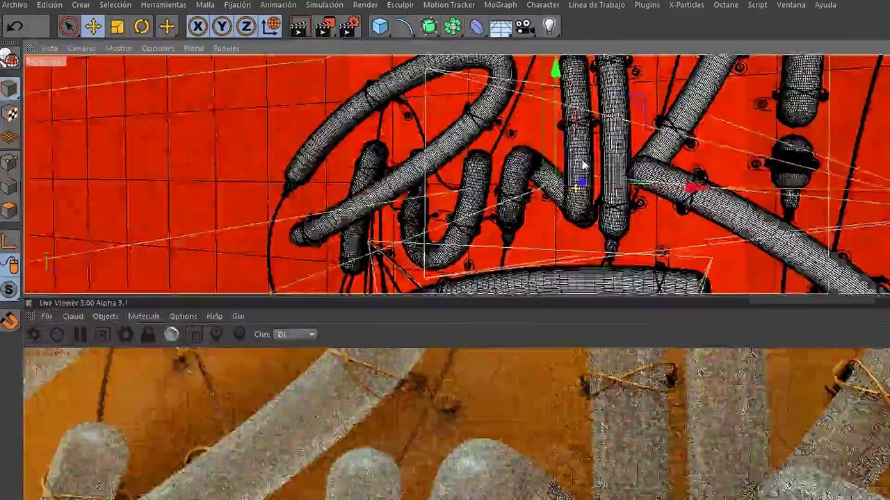Render the active view clapboard icon
Image resolution: width=890 pixels, height=500 pixels.
(x=299, y=27)
